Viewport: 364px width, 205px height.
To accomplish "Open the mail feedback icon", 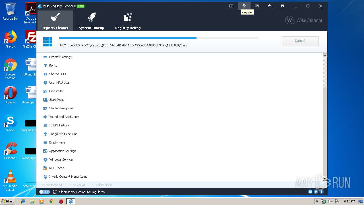I will [x=231, y=6].
